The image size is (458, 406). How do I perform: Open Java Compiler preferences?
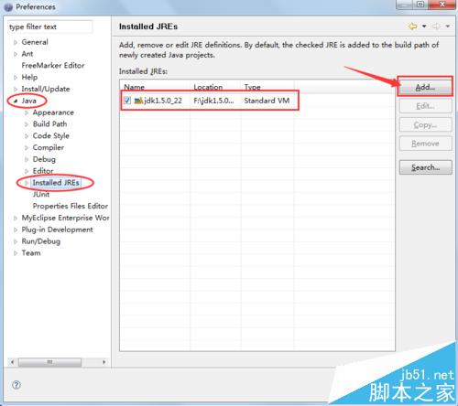(49, 147)
